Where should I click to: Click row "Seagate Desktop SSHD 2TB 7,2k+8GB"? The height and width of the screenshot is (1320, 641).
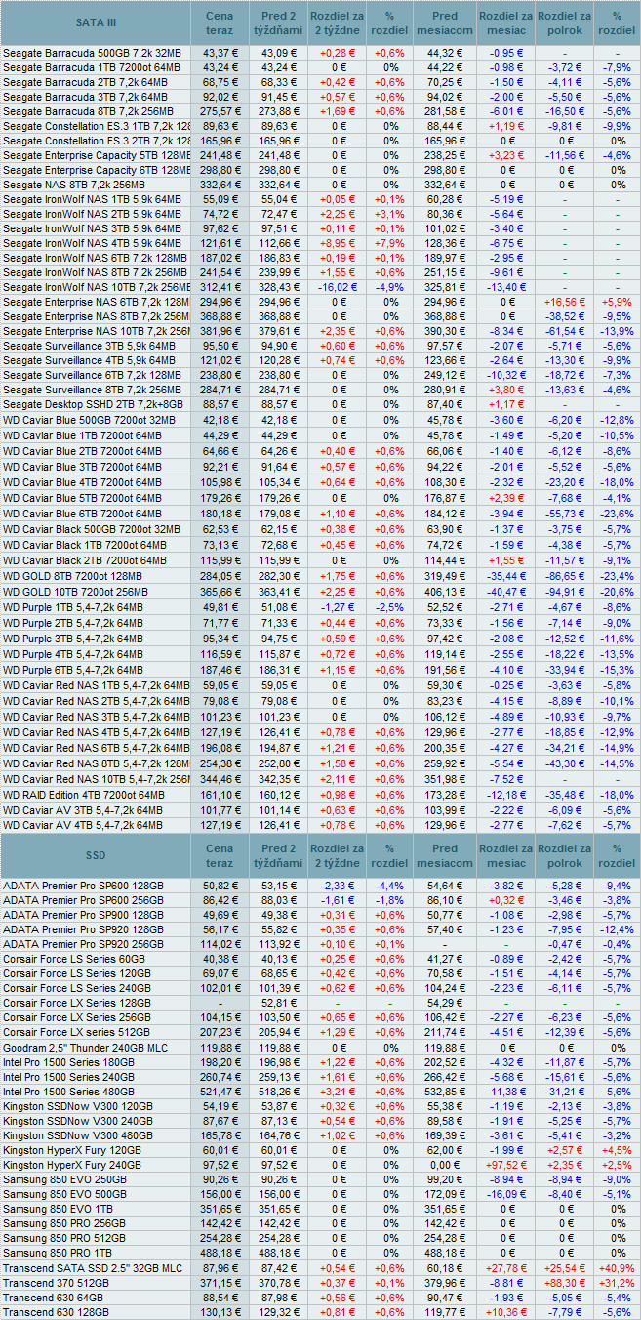point(320,404)
